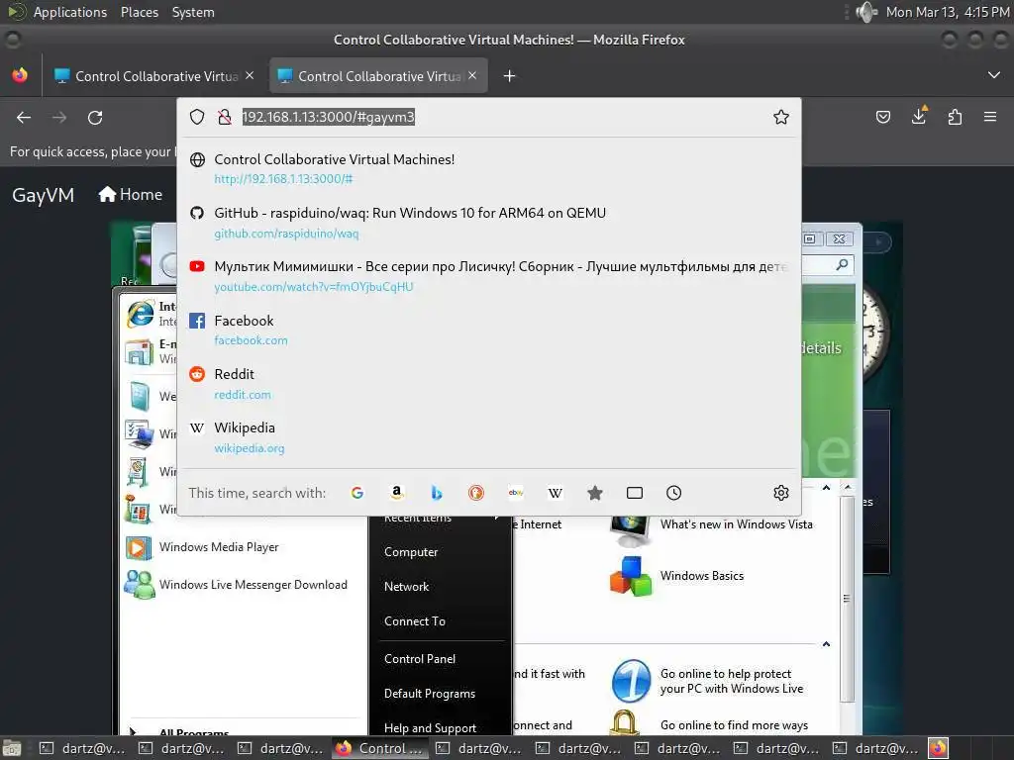Click Go online to help protect your PC
The image size is (1014, 760).
[732, 681]
